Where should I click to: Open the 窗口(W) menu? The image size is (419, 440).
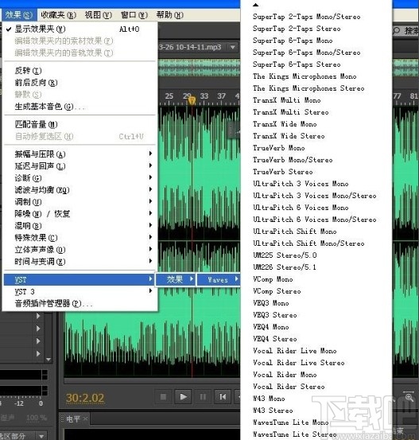pos(134,15)
